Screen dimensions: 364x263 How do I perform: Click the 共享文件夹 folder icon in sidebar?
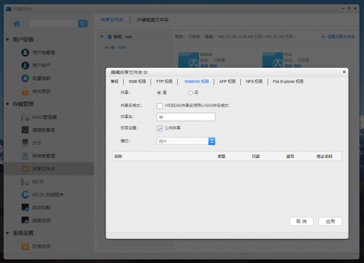click(25, 169)
